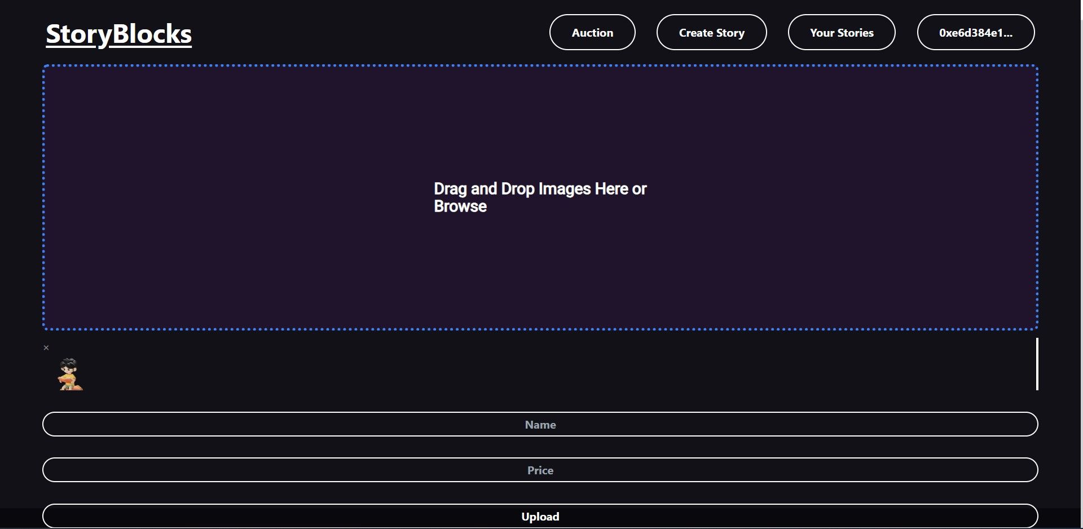Remove the uploaded image with the x icon
The height and width of the screenshot is (529, 1083).
coord(46,348)
